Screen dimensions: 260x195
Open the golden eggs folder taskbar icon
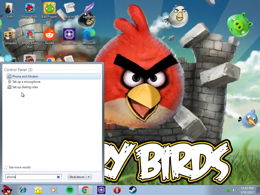[38, 190]
